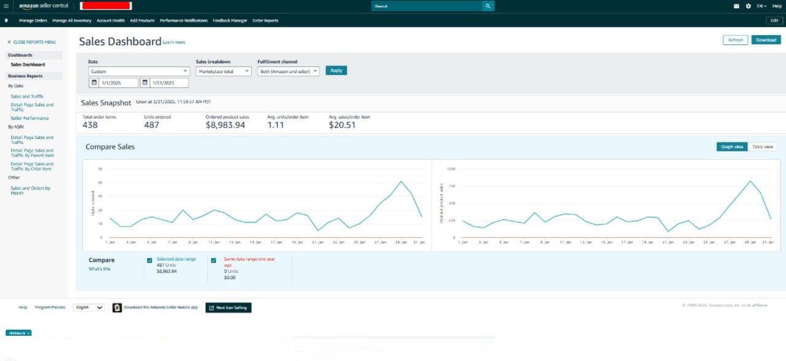Open Detail Page Sales and Traffic By Child Item

(x=32, y=166)
